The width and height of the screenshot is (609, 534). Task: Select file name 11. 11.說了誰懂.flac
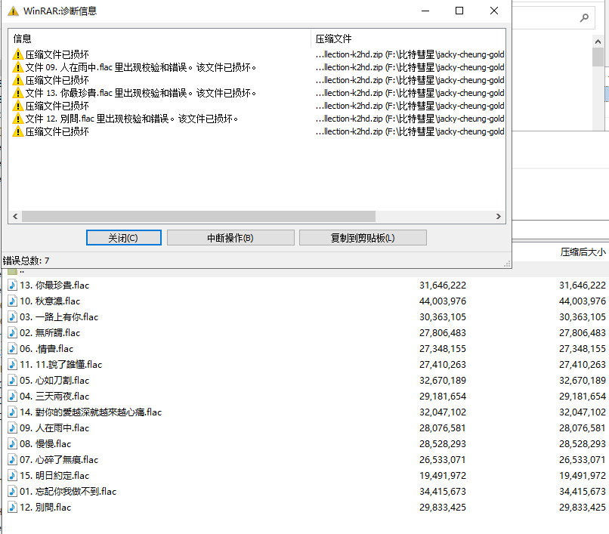pyautogui.click(x=61, y=364)
